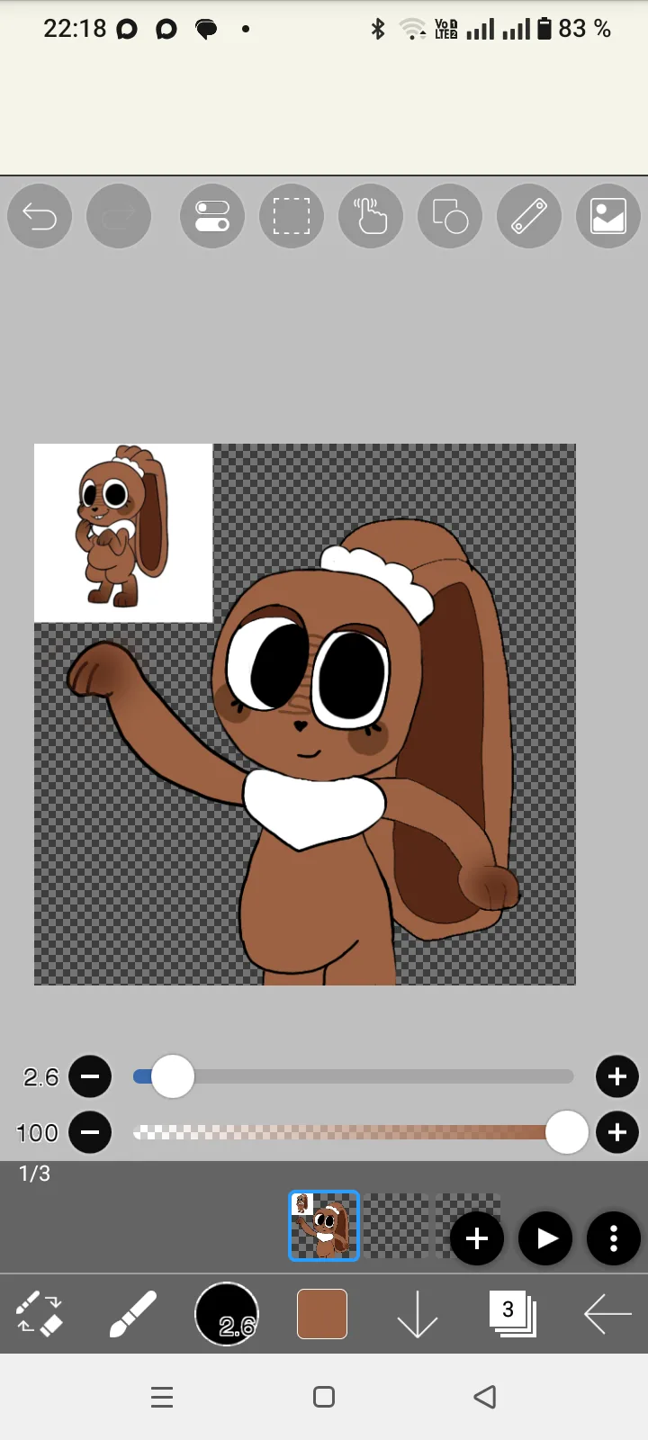Select the brush tool
This screenshot has height=1440, width=648.
[x=133, y=1314]
